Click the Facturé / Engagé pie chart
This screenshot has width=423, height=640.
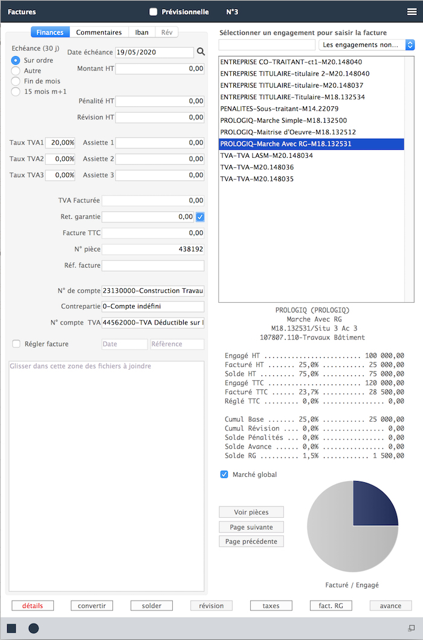(x=353, y=526)
